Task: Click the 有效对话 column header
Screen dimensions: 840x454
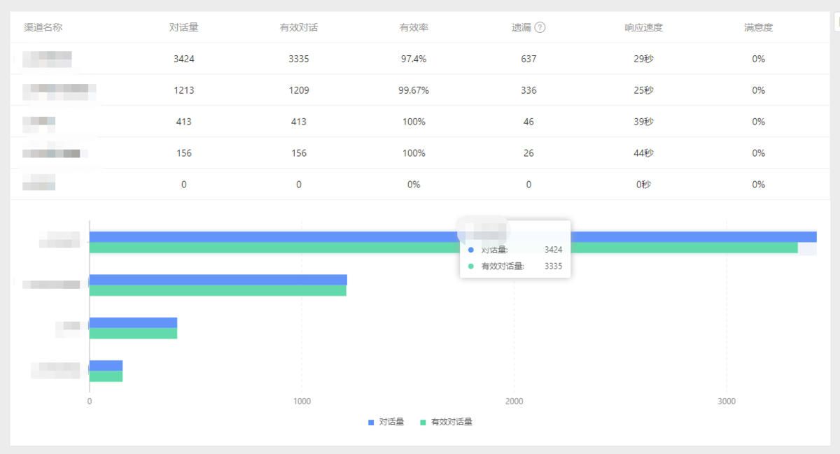Action: pos(299,28)
